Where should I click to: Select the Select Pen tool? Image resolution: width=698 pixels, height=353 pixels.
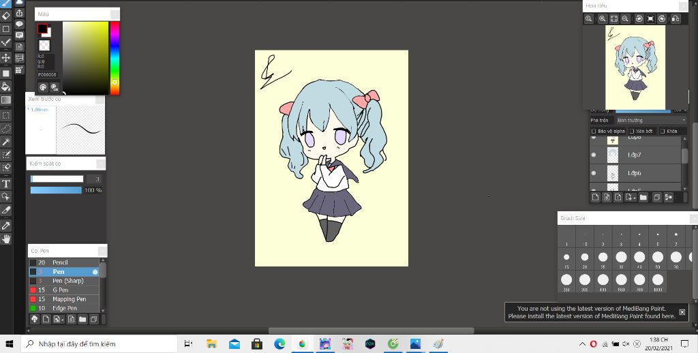point(5,155)
